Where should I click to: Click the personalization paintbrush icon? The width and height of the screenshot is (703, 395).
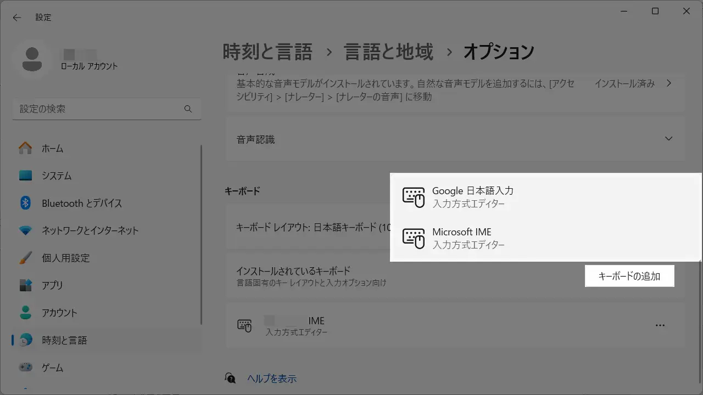coord(25,258)
